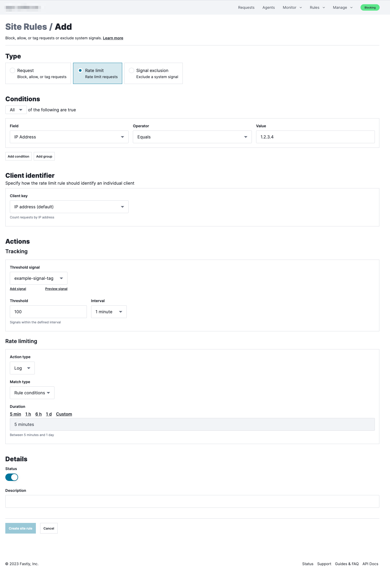Open the Requests page in top navigation
The height and width of the screenshot is (575, 390).
click(x=246, y=7)
